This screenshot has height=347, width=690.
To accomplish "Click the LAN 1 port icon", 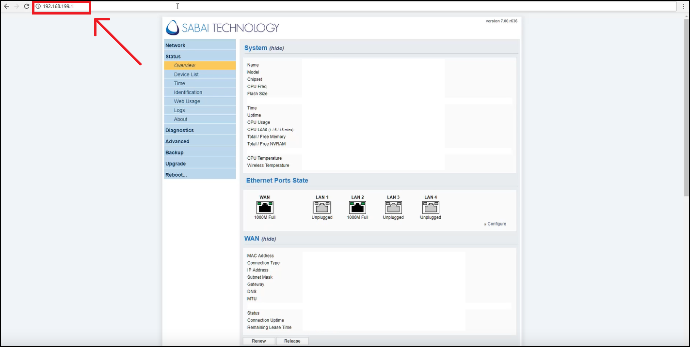I will pos(322,208).
